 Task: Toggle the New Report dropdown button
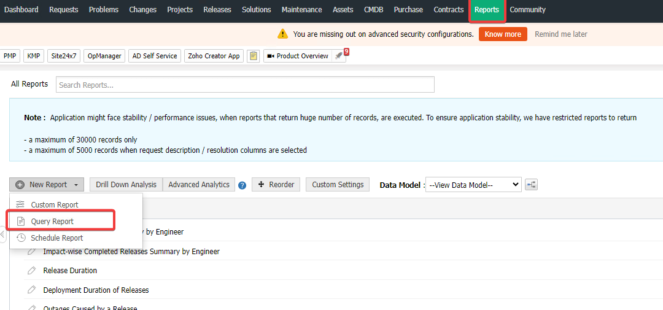click(x=47, y=185)
